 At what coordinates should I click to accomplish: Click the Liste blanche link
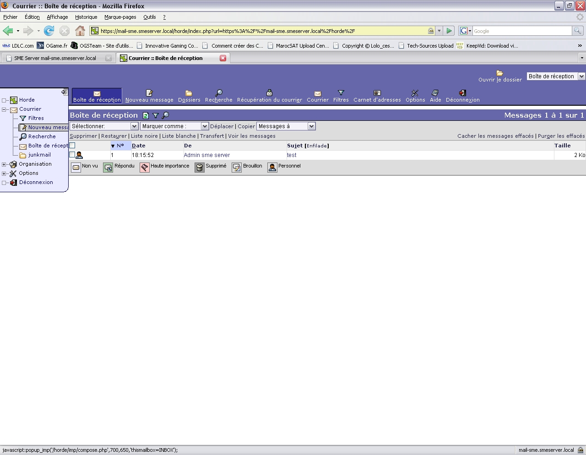179,136
